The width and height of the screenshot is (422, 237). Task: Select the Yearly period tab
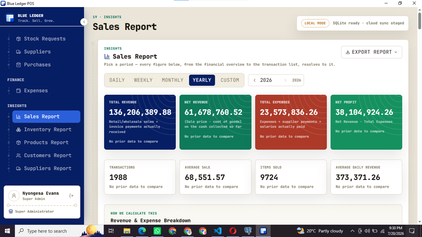click(202, 80)
